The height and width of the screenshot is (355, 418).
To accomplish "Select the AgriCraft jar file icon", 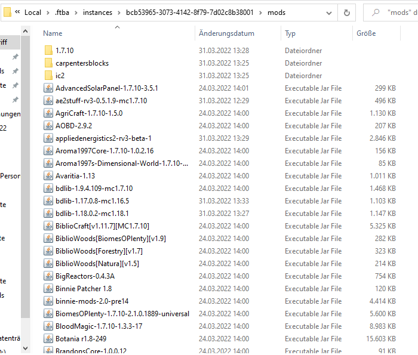I will pyautogui.click(x=48, y=113).
